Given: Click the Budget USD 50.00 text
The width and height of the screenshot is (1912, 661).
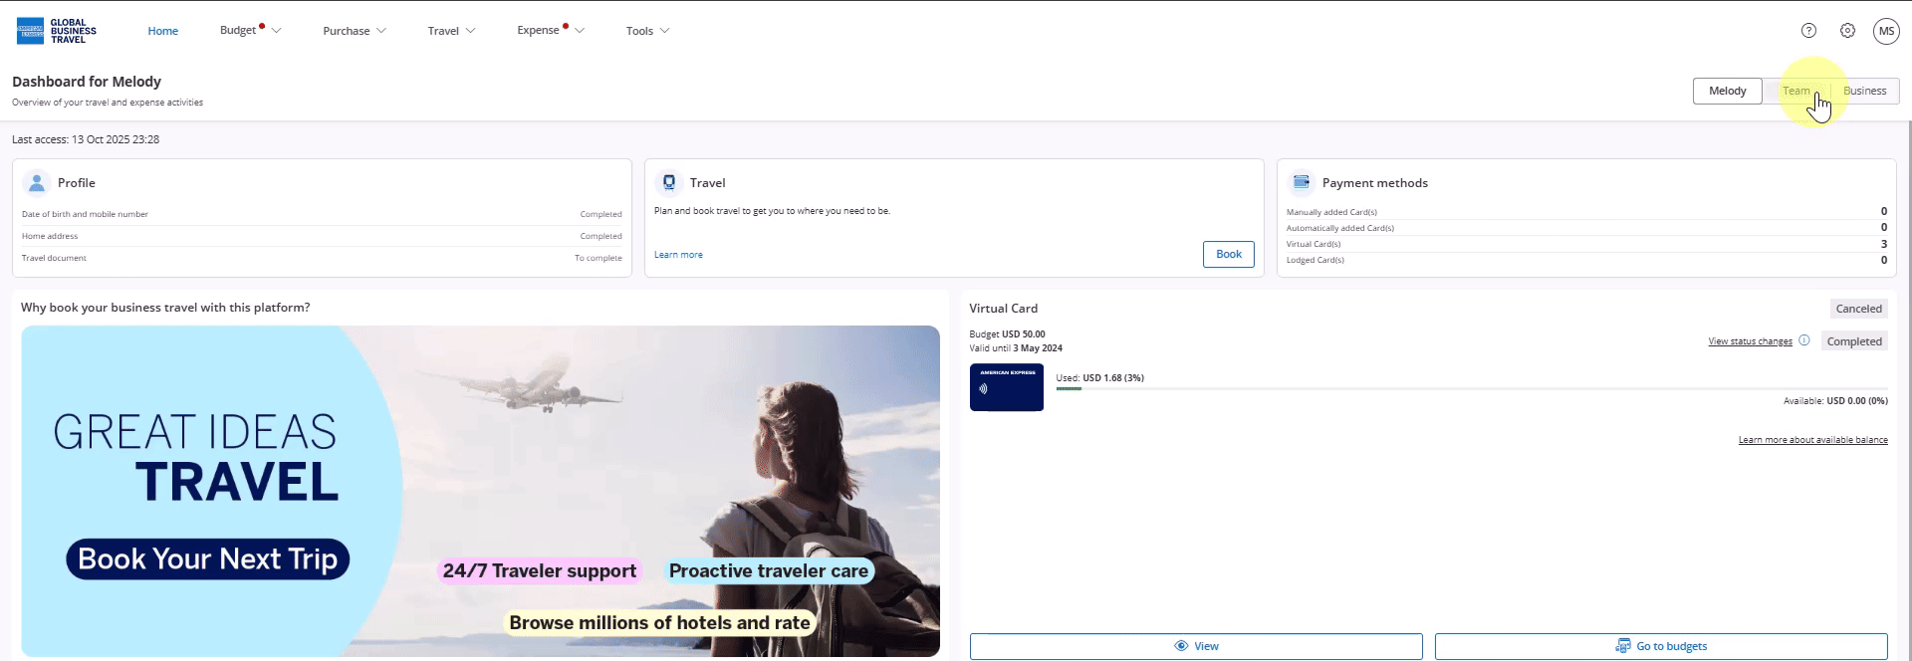Looking at the screenshot, I should point(1007,334).
